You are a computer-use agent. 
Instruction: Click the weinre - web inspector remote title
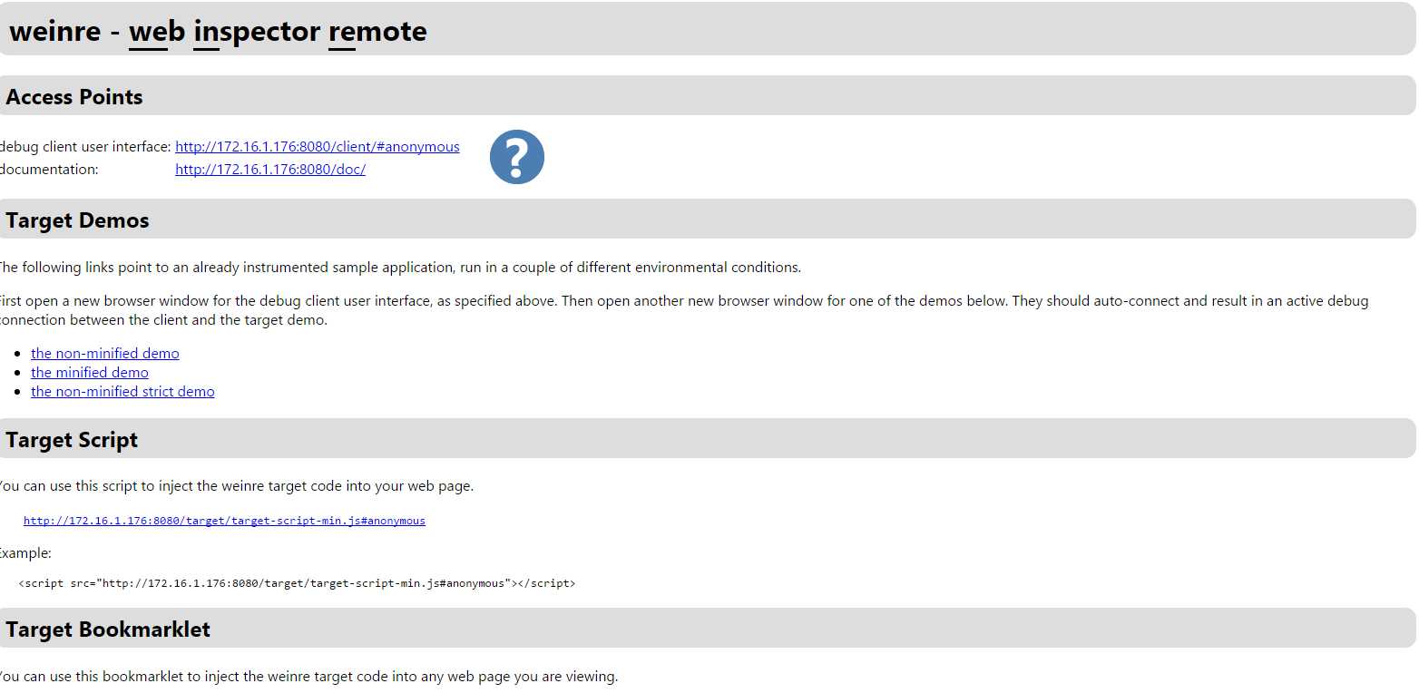(218, 31)
